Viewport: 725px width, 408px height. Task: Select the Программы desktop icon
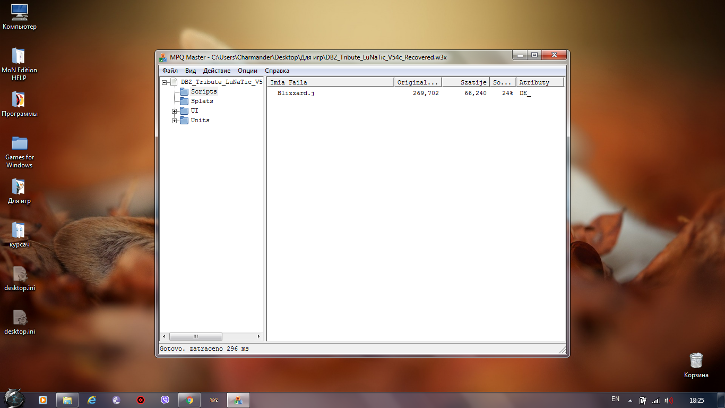click(20, 104)
